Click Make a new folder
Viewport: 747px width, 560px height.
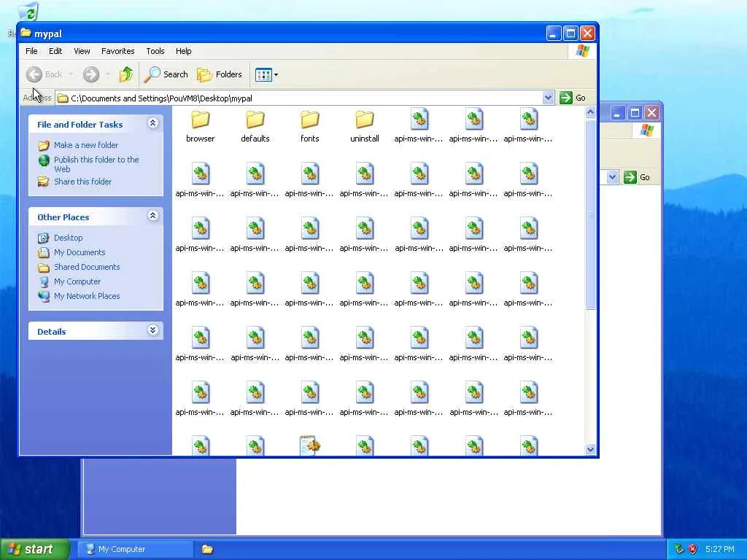pos(86,145)
